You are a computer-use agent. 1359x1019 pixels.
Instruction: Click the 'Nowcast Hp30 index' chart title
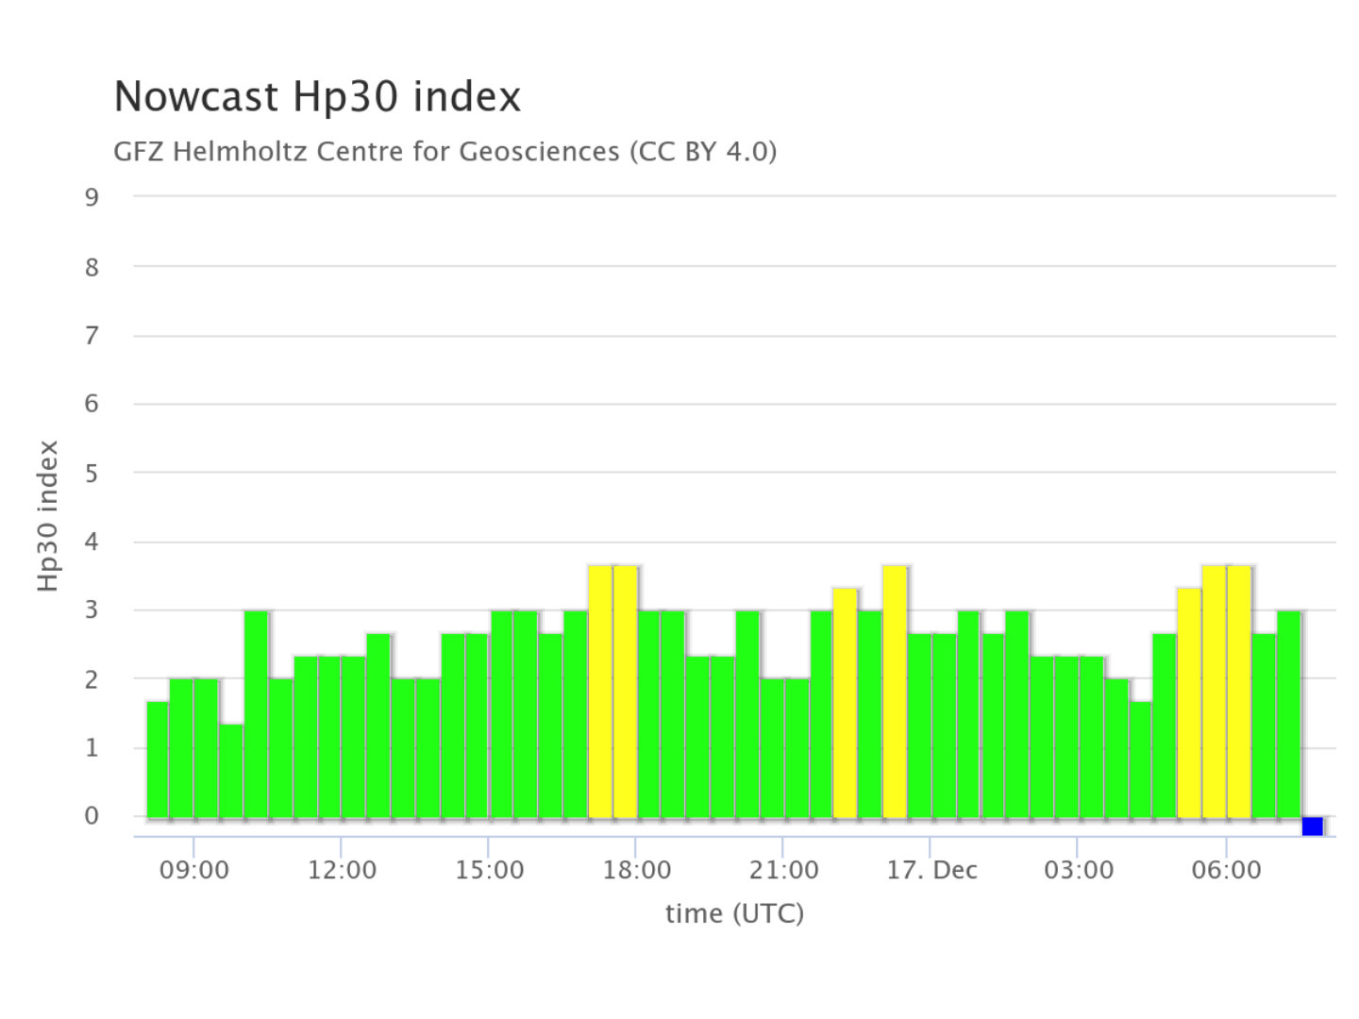(317, 96)
